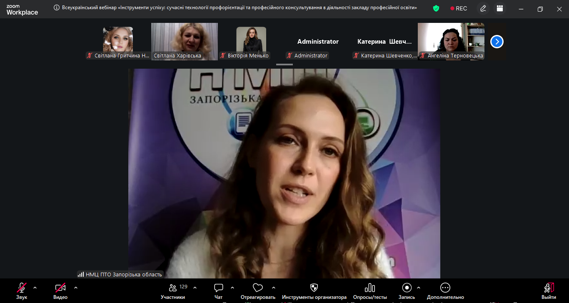Viewport: 569px width, 303px height.
Task: Click the Выйти leave meeting button
Action: 549,291
